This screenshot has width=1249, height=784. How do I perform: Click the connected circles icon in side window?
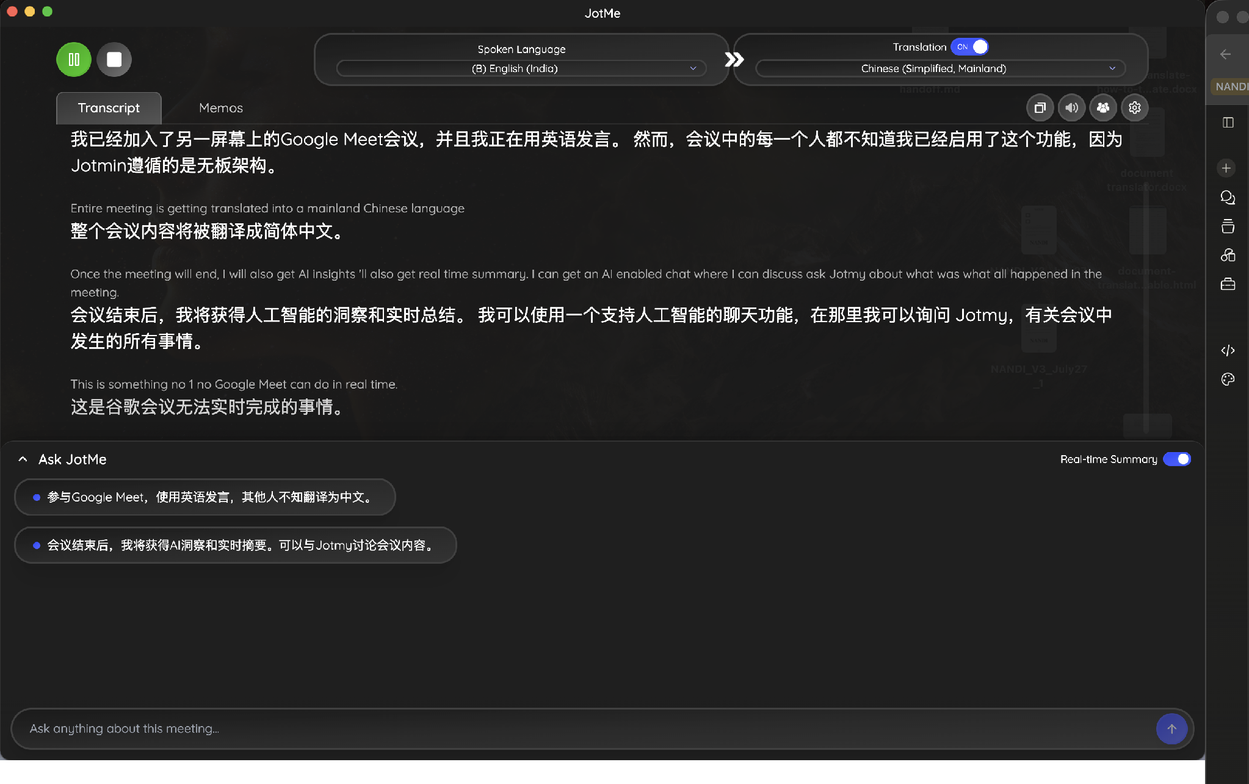point(1228,255)
